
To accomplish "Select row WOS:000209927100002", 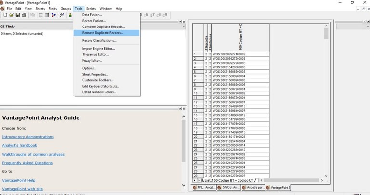I will pos(231,54).
